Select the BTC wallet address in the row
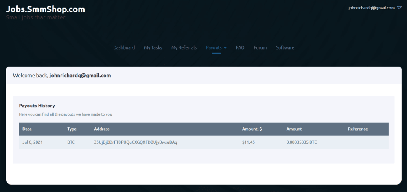 (x=136, y=142)
